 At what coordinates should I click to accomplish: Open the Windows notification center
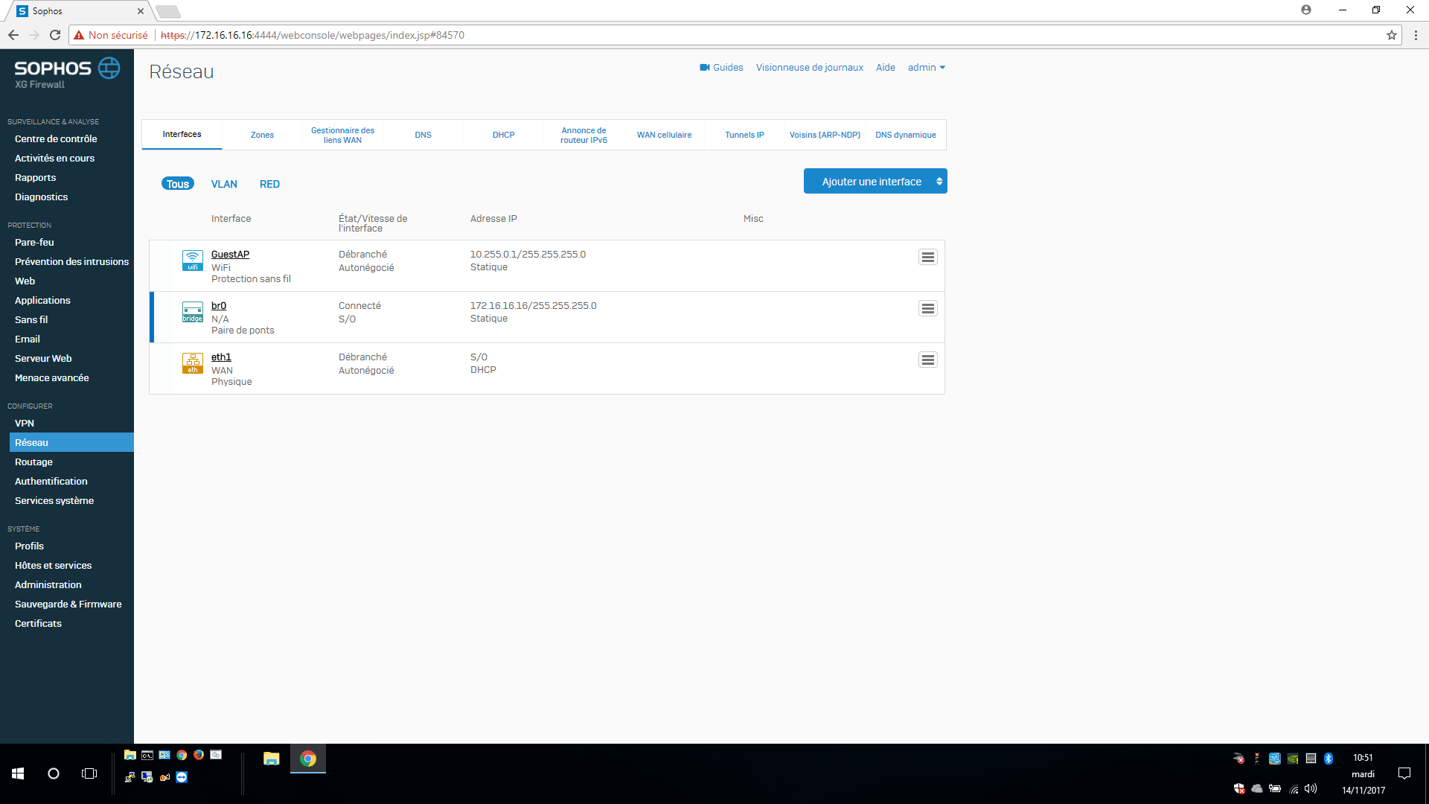[x=1404, y=773]
